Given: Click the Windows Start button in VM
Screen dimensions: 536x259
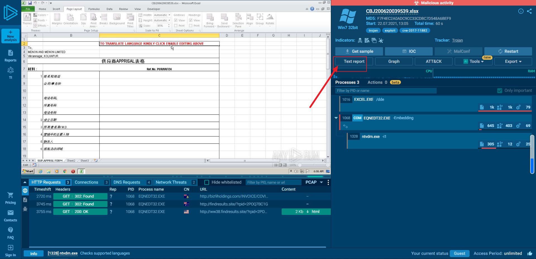Looking at the screenshot, I should click(x=28, y=171).
